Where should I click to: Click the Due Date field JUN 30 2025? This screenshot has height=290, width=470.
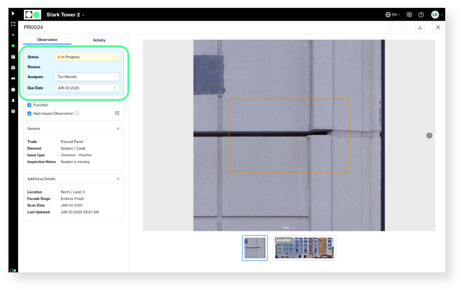87,88
